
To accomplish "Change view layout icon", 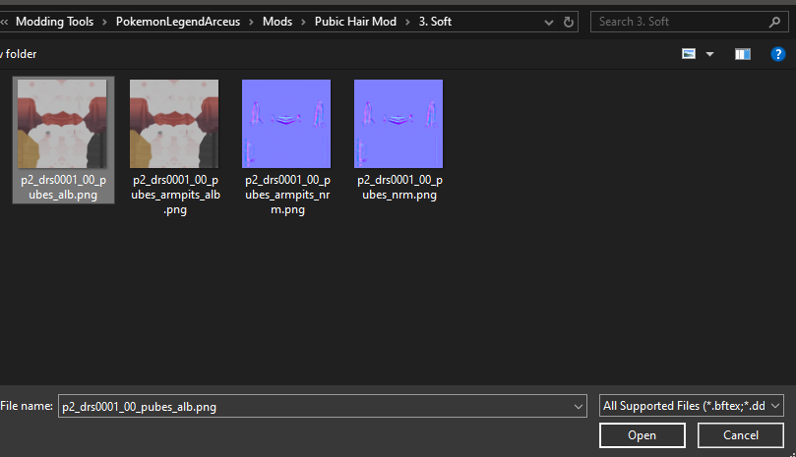I will [x=689, y=53].
